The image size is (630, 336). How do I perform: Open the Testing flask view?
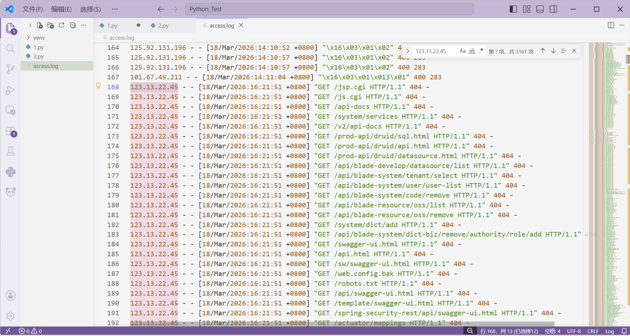[x=10, y=151]
